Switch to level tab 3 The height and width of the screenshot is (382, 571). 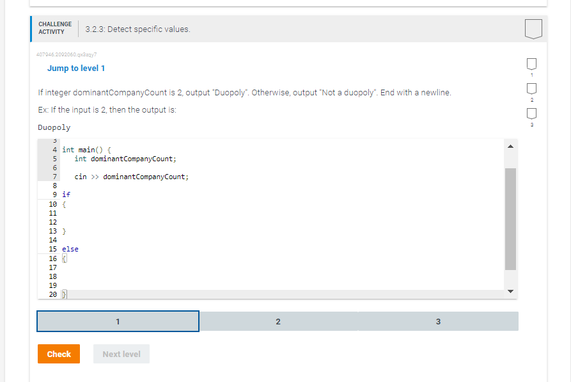(x=438, y=321)
